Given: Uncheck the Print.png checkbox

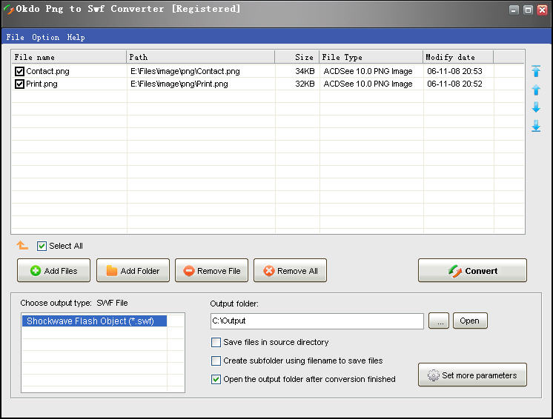Looking at the screenshot, I should pos(19,84).
